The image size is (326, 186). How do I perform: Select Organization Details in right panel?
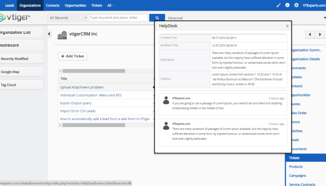[x=305, y=59]
